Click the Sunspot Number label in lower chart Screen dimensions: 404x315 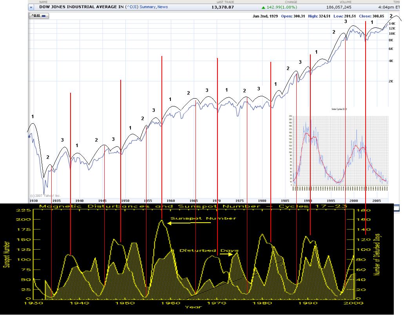[x=203, y=218]
